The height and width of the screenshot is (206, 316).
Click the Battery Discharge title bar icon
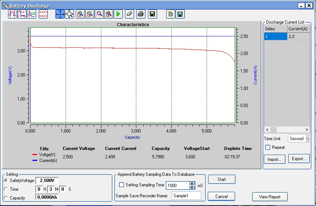(x=5, y=5)
